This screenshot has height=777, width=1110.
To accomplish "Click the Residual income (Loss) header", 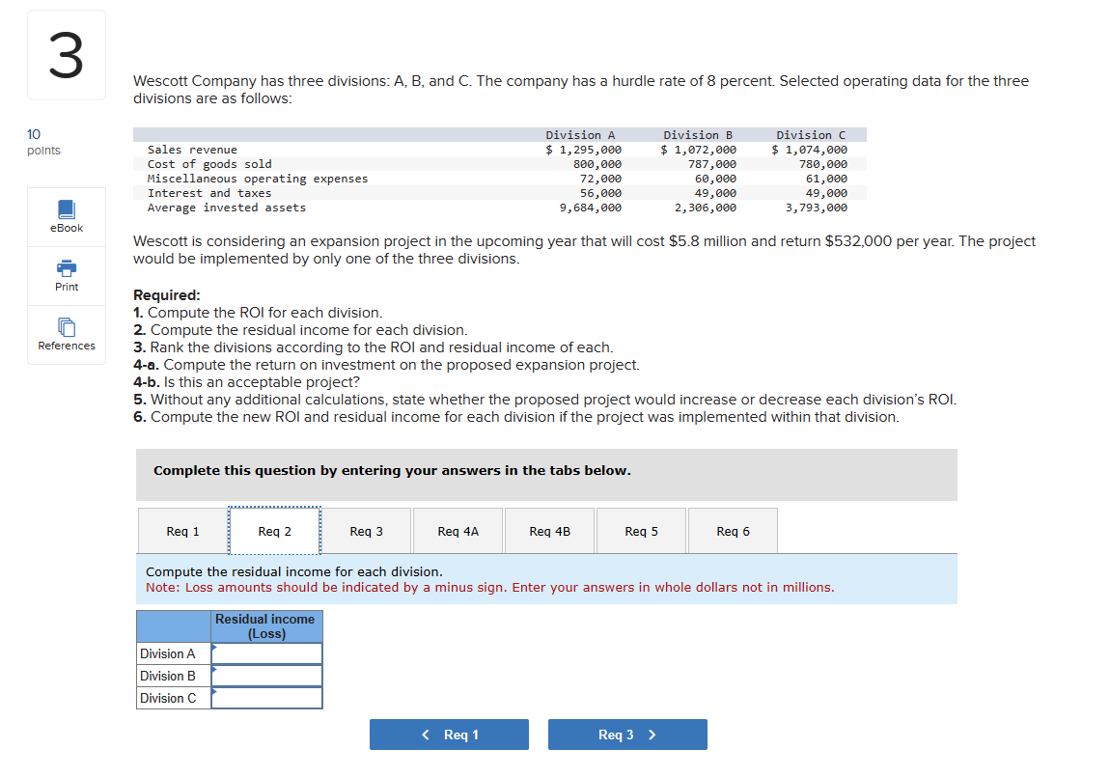I will 266,626.
